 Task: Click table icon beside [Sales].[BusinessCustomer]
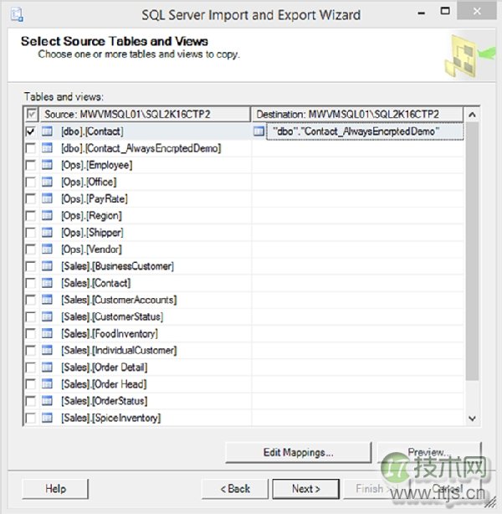point(47,266)
